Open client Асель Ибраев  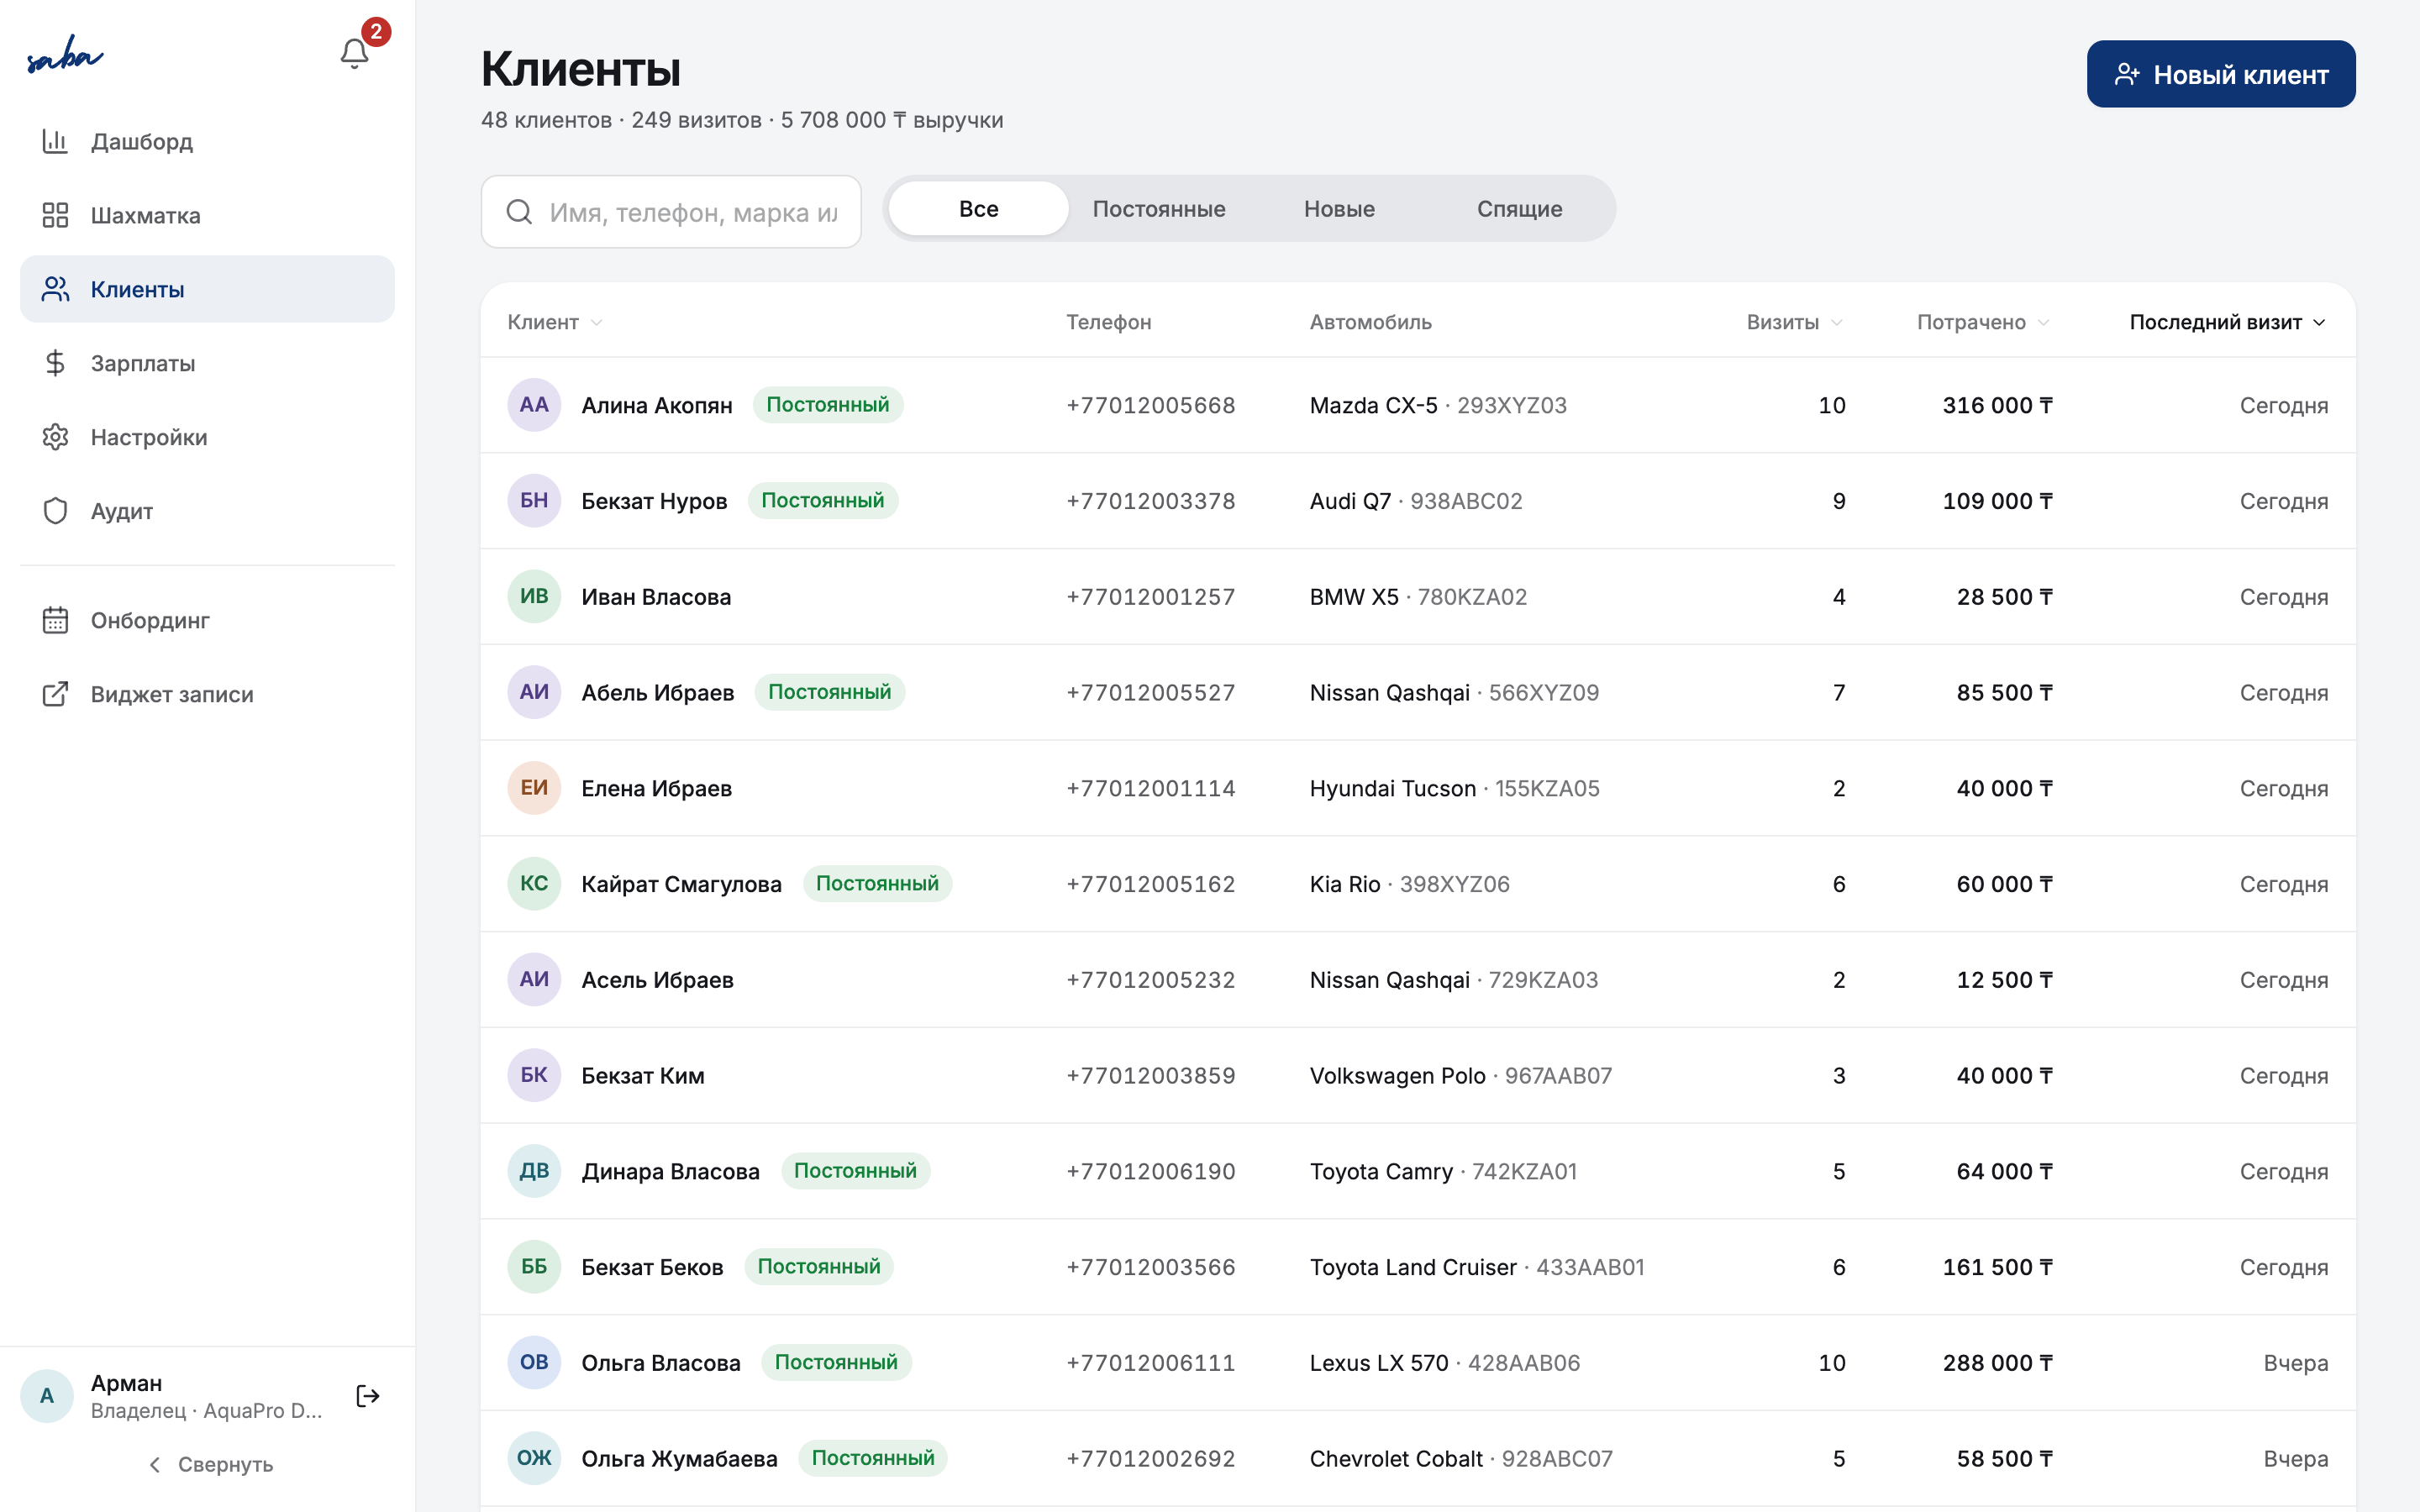click(657, 980)
